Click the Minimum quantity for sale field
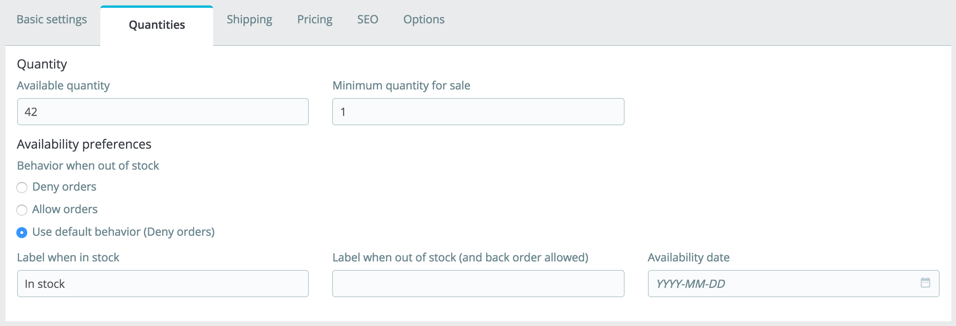Screen dimensions: 956x326 pyautogui.click(x=478, y=112)
